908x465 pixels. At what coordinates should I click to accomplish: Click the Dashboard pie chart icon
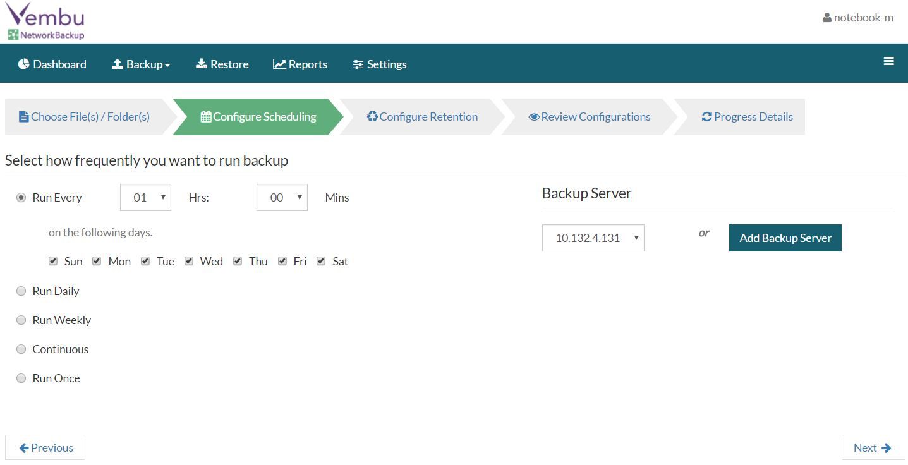pyautogui.click(x=23, y=63)
